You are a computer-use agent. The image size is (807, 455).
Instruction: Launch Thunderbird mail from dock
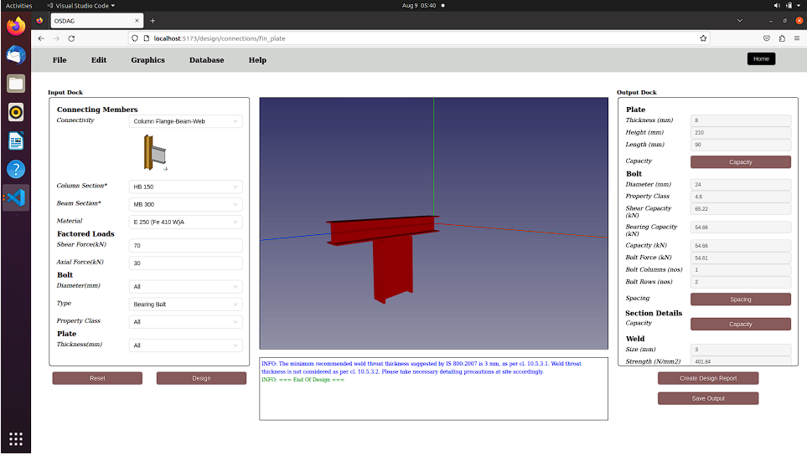tap(15, 55)
